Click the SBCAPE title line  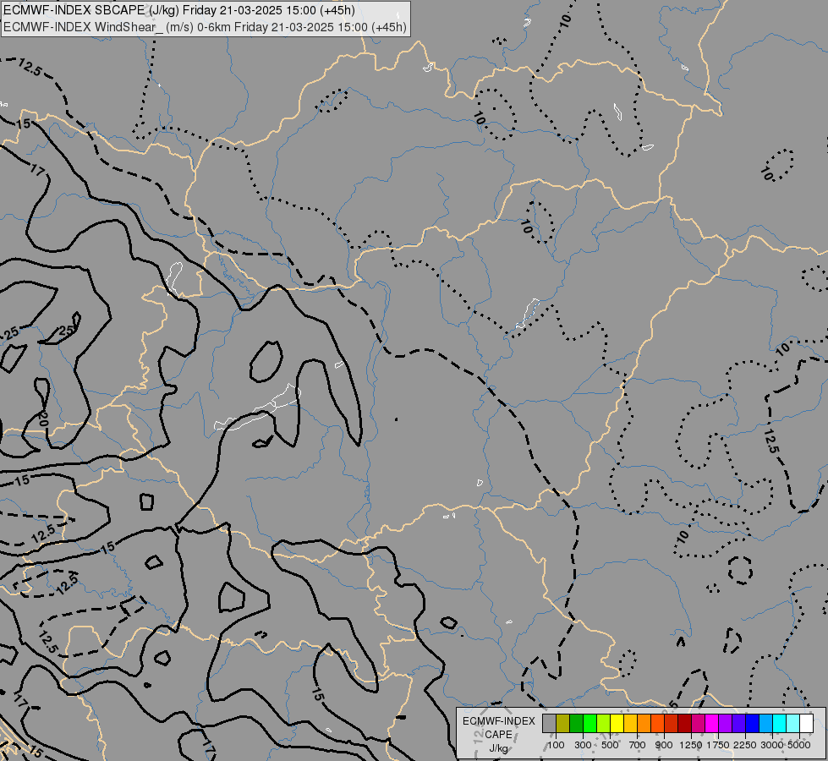tap(179, 10)
